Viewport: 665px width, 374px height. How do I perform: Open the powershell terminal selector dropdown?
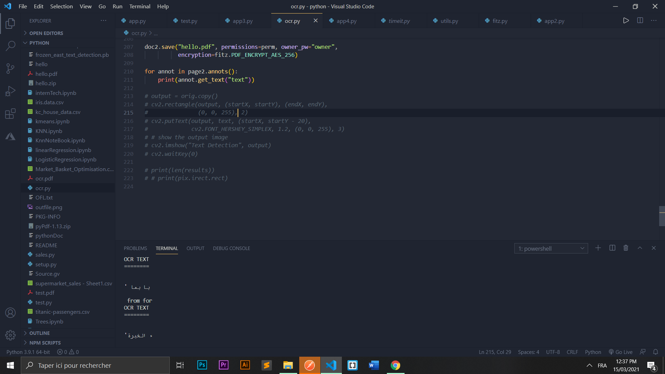tap(551, 249)
